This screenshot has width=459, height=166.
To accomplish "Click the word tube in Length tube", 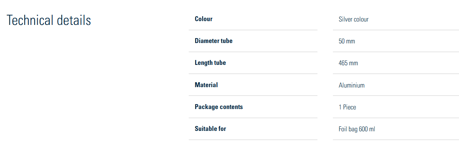I will [x=220, y=63].
